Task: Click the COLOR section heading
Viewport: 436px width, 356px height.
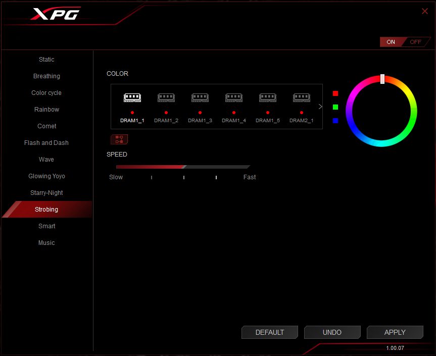Action: click(117, 74)
